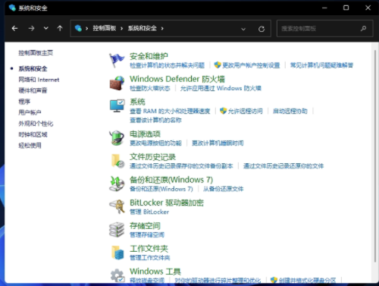Open the 工作文件夹 icon
The image size is (379, 286).
117,253
